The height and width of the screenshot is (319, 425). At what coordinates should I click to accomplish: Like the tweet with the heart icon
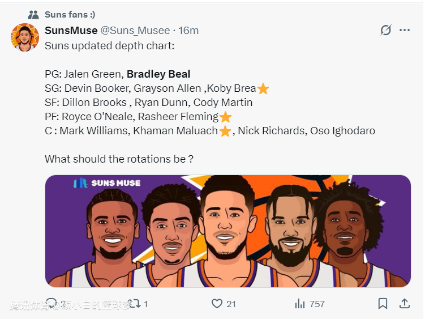[x=217, y=304]
